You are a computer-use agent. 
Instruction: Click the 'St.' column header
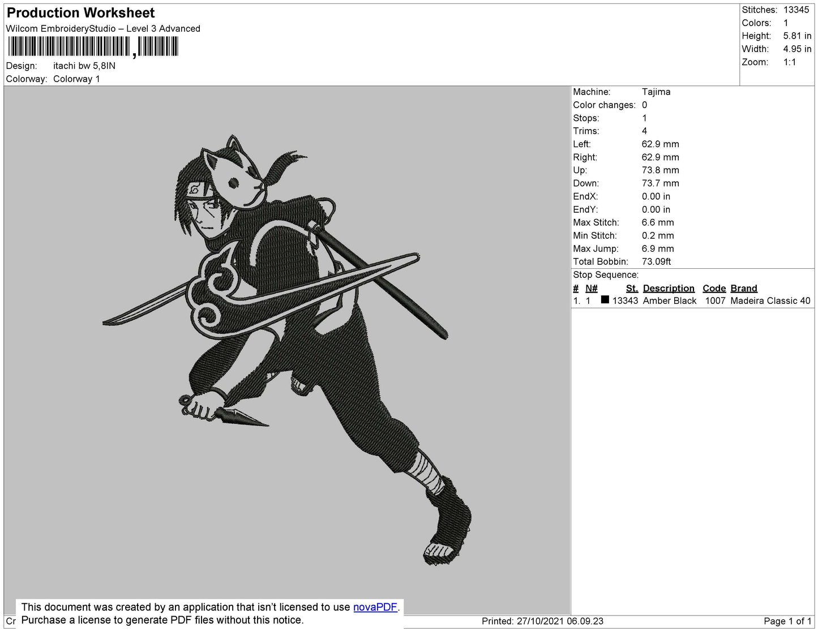(x=632, y=288)
